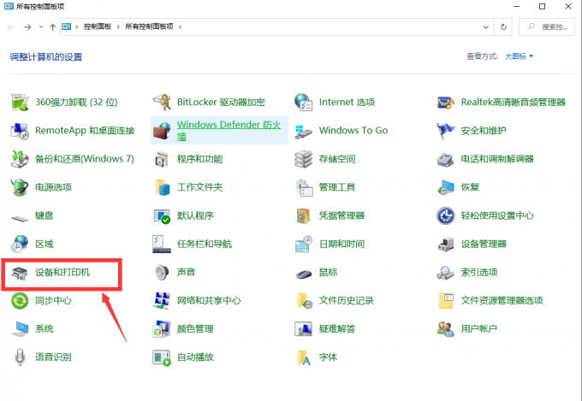Open the 文件历史记录 folder icon

[x=305, y=300]
